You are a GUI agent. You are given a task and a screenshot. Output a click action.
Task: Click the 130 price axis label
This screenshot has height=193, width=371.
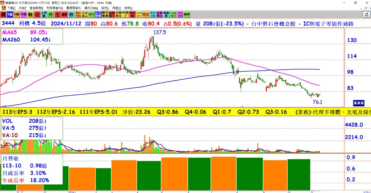(x=352, y=40)
